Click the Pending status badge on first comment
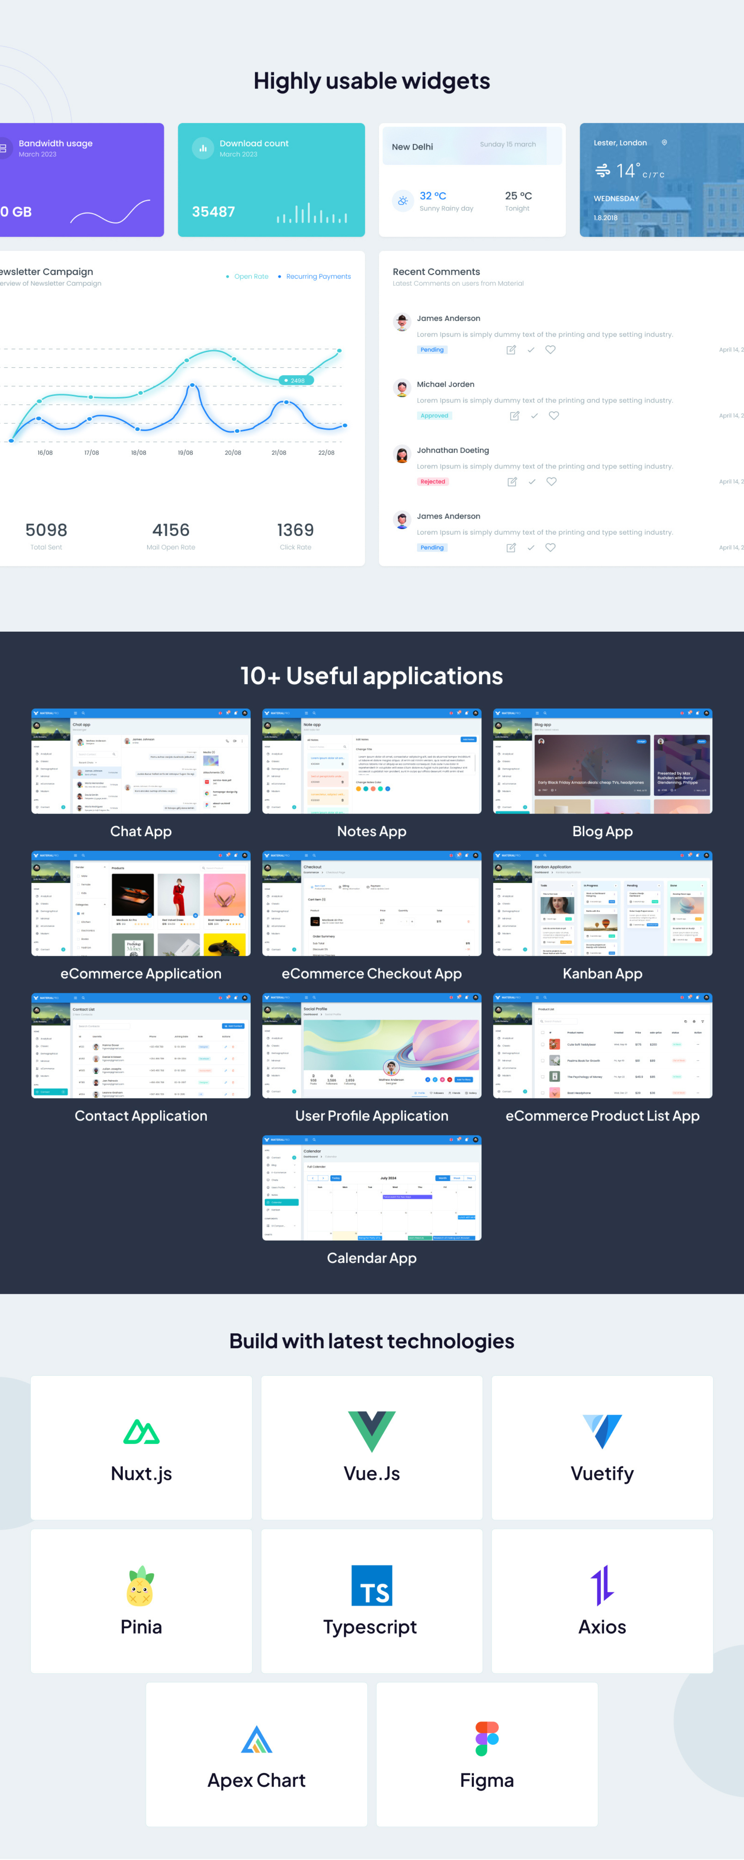This screenshot has height=1860, width=744. (432, 349)
